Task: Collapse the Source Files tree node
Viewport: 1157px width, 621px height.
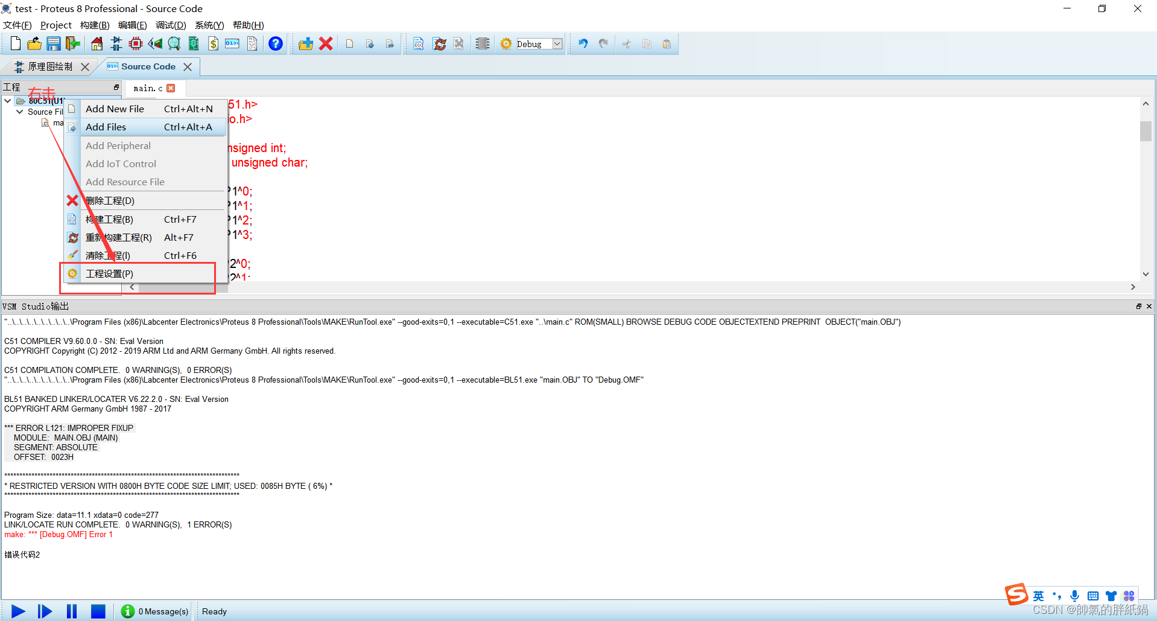Action: 19,112
